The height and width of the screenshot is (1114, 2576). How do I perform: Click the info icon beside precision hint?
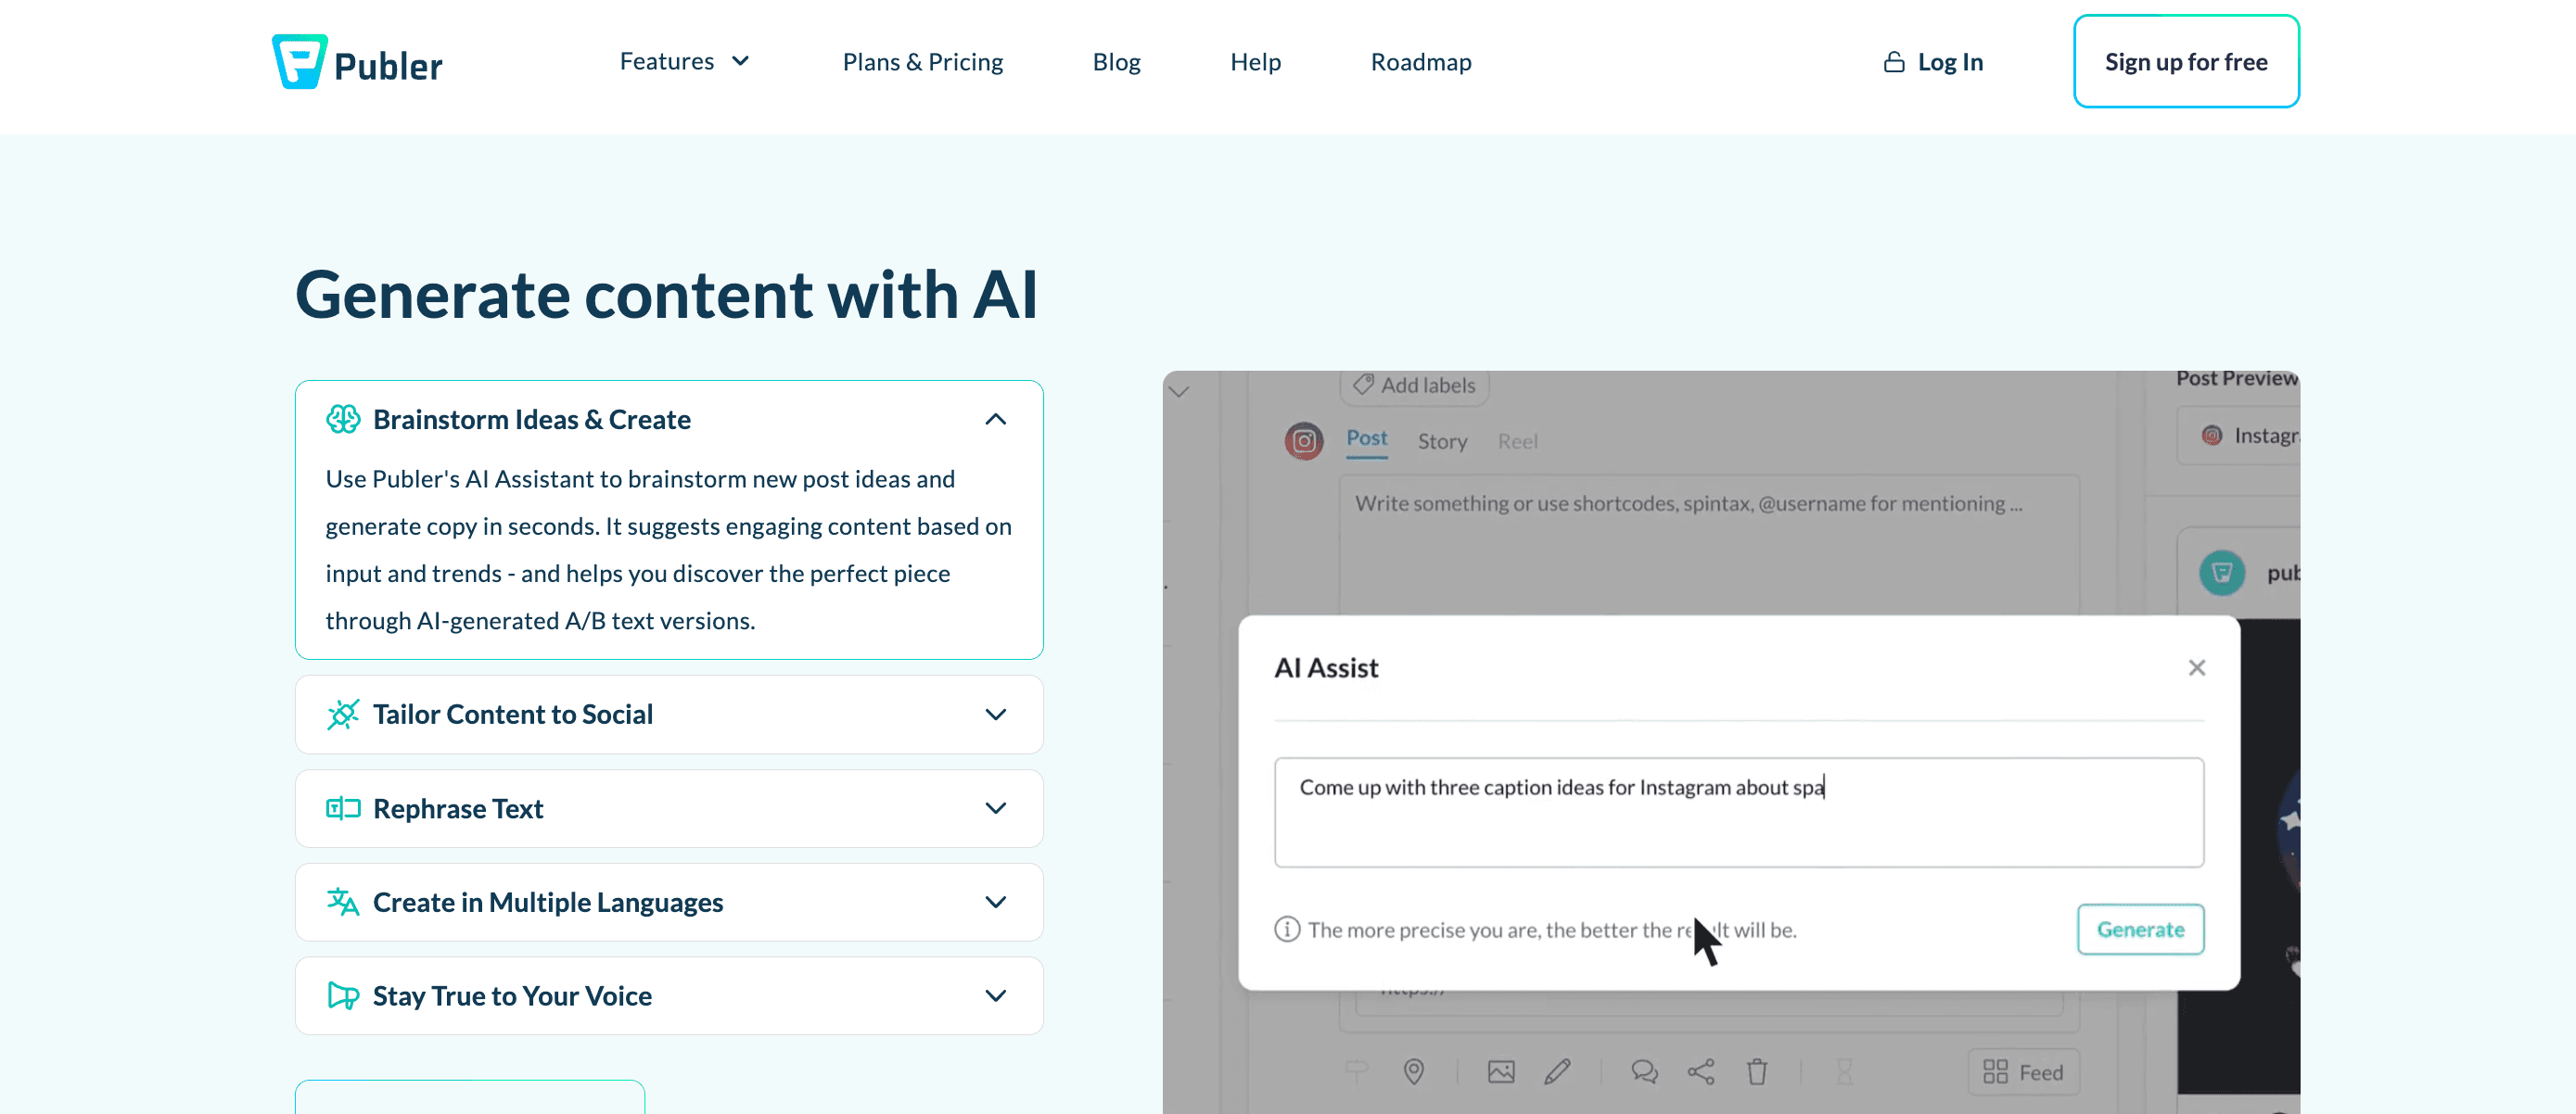point(1286,930)
